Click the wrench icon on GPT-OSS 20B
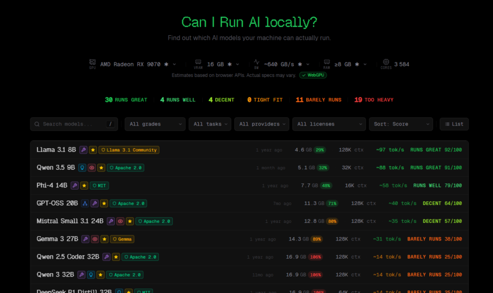This screenshot has width=493, height=293. 94,203
